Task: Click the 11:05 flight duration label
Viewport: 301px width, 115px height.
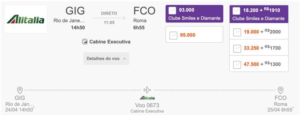Action: 109,23
